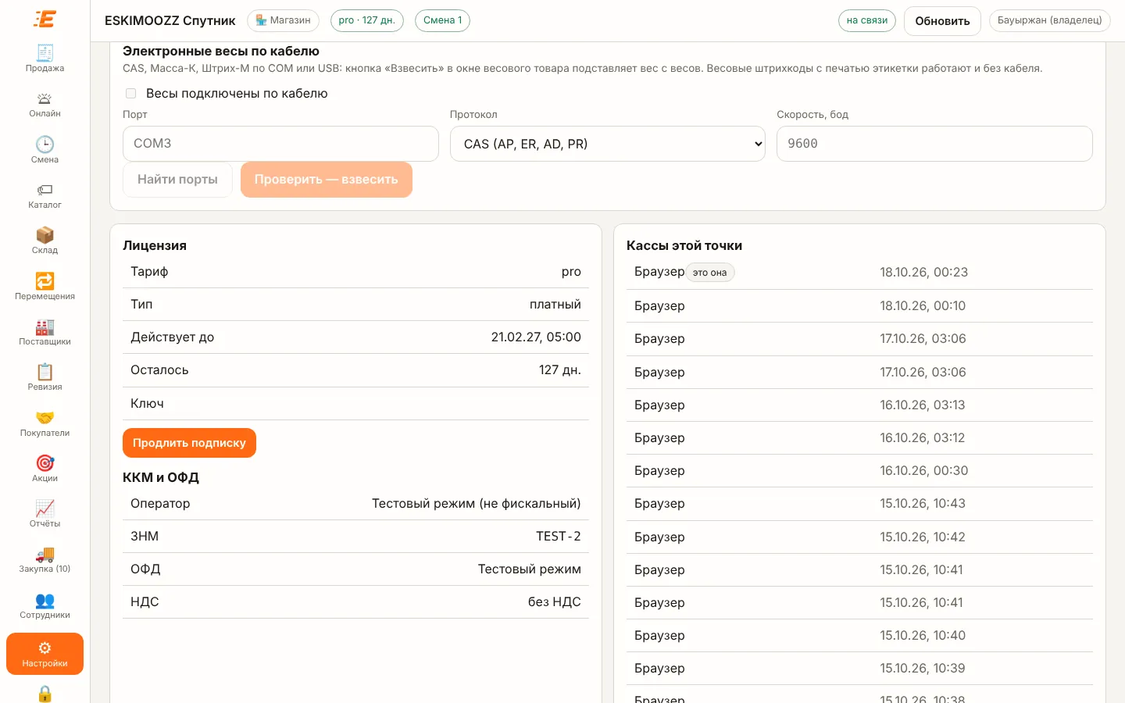Enable Весы подключены по кабелю checkbox
This screenshot has width=1125, height=703.
131,94
